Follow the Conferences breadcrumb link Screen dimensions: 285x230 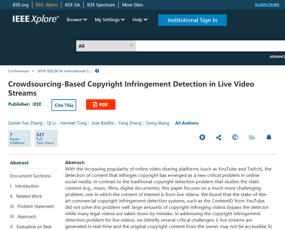click(18, 71)
